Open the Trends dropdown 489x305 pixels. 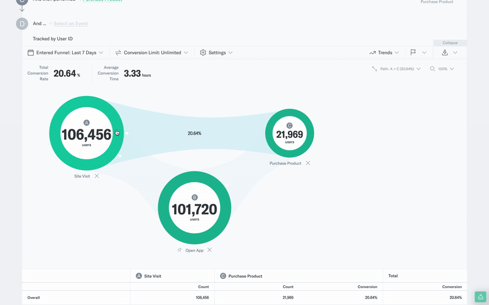pyautogui.click(x=384, y=52)
